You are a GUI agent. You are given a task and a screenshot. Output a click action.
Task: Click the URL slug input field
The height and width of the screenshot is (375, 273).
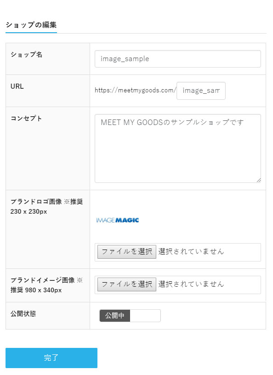coord(201,91)
